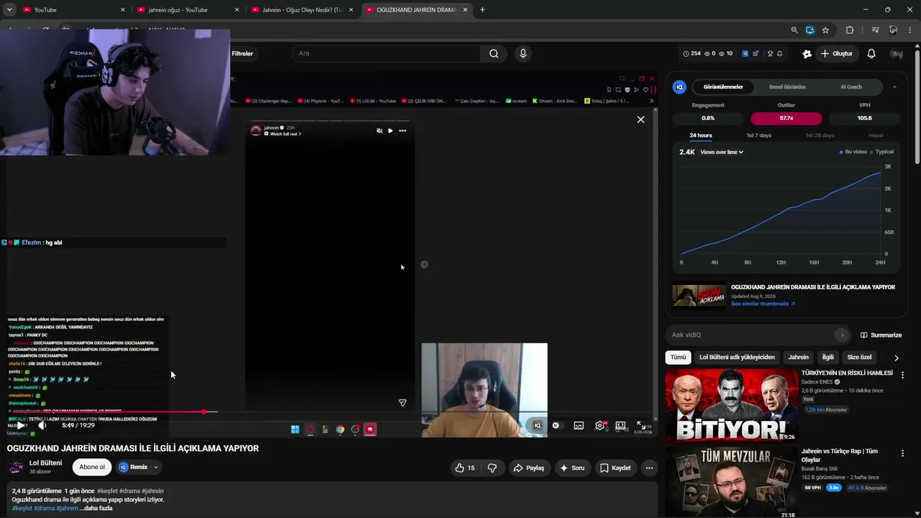Select the Size özel filter chip
Viewport: 921px width, 518px height.
click(x=859, y=358)
